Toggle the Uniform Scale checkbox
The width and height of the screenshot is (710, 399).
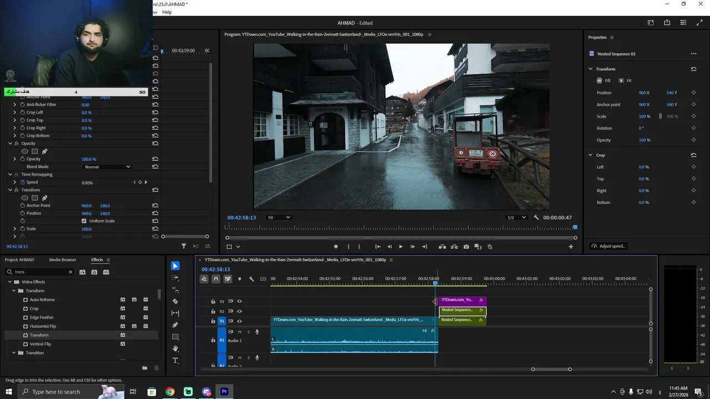click(84, 221)
